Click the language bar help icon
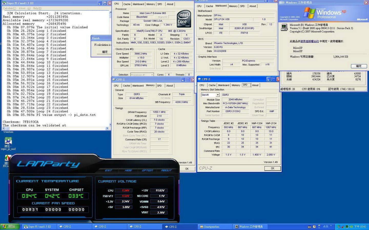 point(314,227)
